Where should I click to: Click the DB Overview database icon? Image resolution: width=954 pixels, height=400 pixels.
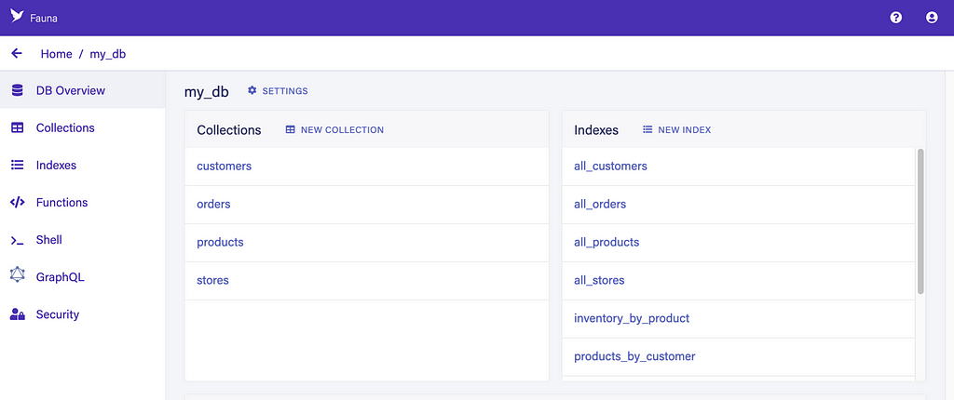17,90
